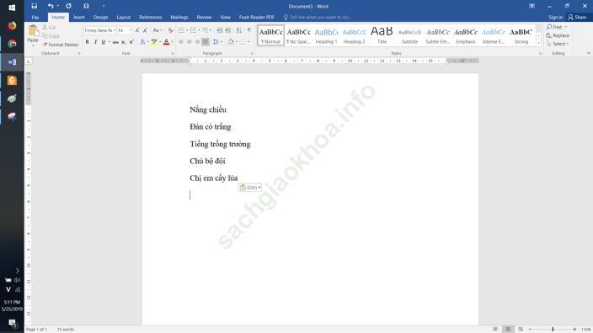
Task: Open Firefox from the taskbar
Action: click(12, 26)
